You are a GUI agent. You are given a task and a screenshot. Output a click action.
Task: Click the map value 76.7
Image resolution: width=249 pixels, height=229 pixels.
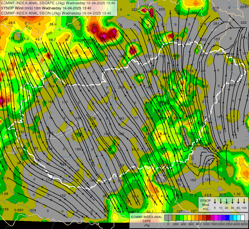click(x=193, y=164)
